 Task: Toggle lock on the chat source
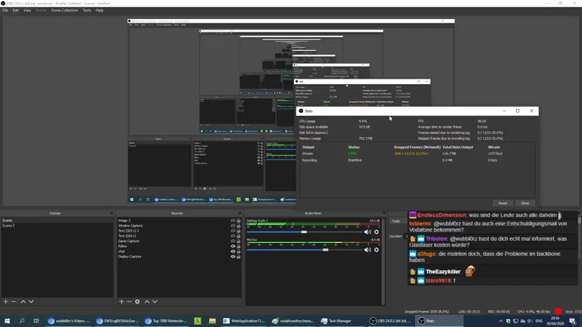239,251
